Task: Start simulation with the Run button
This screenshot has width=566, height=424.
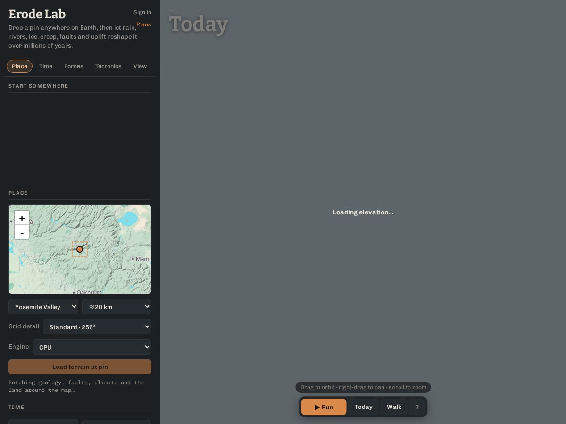Action: click(x=324, y=407)
